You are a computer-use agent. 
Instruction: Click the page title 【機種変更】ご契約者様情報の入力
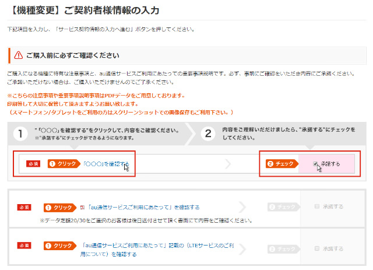click(85, 10)
